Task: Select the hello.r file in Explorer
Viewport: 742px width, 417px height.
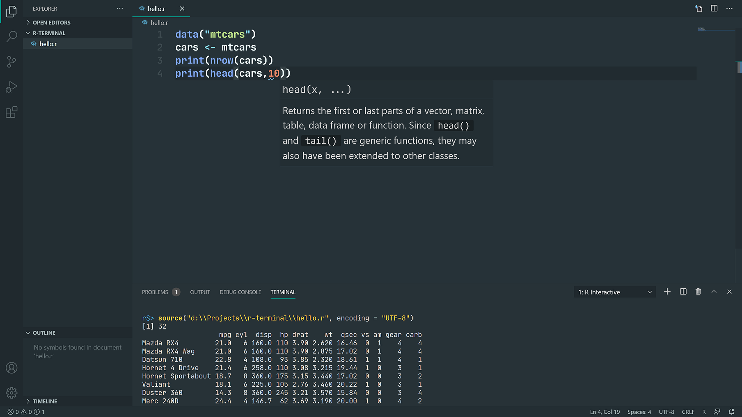Action: coord(48,43)
